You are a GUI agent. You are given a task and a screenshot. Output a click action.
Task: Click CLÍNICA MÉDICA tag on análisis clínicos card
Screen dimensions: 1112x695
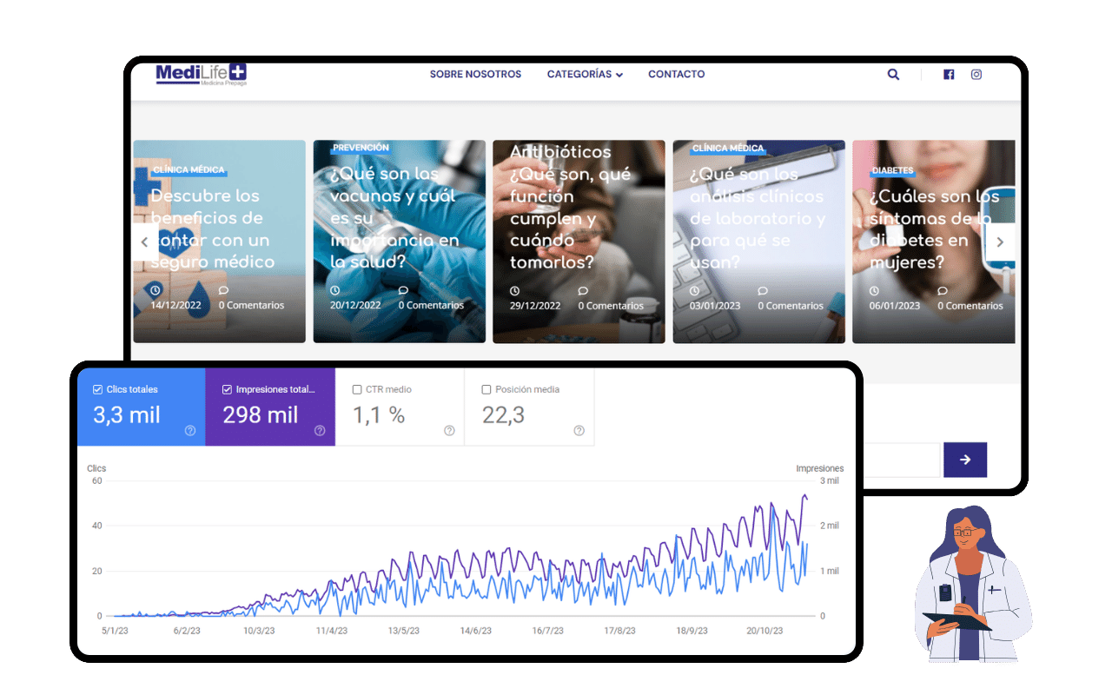728,149
